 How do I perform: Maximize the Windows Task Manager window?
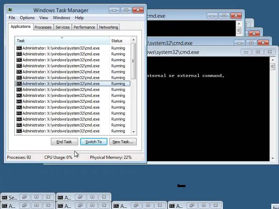point(126,10)
